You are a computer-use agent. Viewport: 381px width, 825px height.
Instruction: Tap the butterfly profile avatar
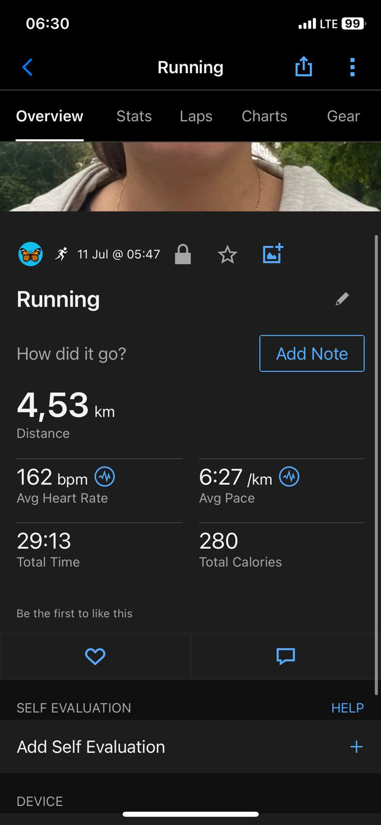[30, 254]
